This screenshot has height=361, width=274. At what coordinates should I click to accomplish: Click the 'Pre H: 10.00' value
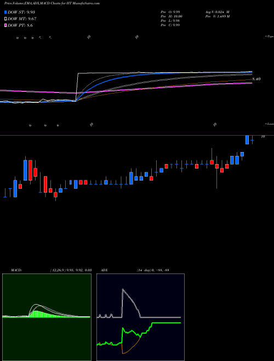point(172,16)
